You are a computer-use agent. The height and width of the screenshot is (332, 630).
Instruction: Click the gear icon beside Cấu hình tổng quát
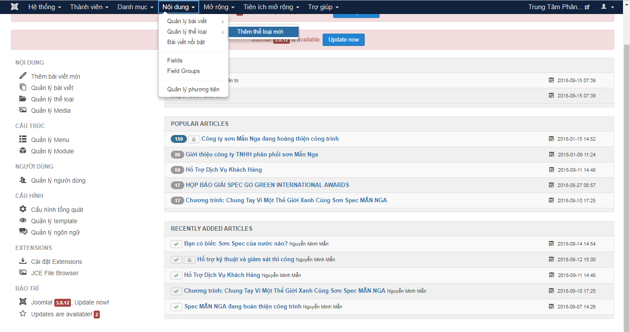(x=23, y=209)
